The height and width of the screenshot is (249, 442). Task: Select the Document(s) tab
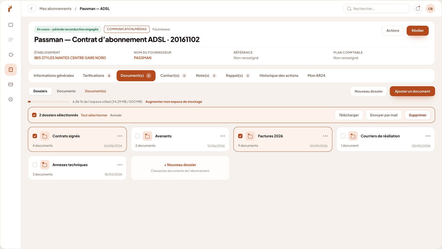(136, 76)
